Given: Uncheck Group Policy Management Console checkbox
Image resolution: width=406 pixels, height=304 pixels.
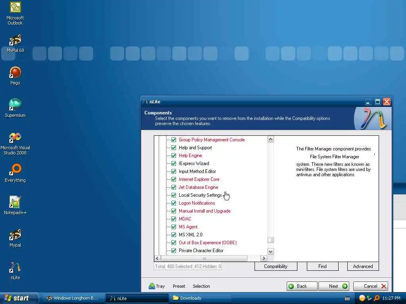Looking at the screenshot, I should point(174,140).
